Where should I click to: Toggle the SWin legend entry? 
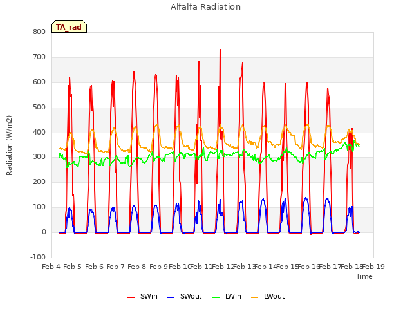pyautogui.click(x=142, y=296)
